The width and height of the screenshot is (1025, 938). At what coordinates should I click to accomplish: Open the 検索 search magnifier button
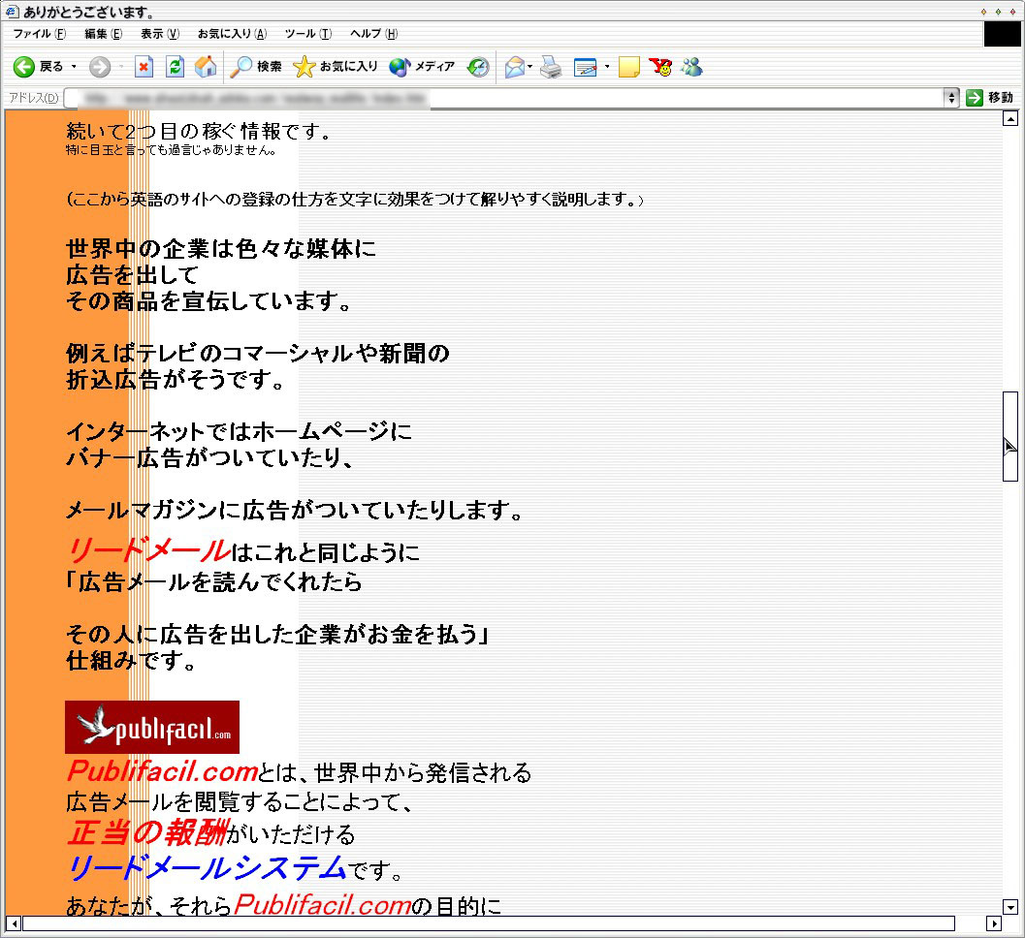pyautogui.click(x=256, y=67)
